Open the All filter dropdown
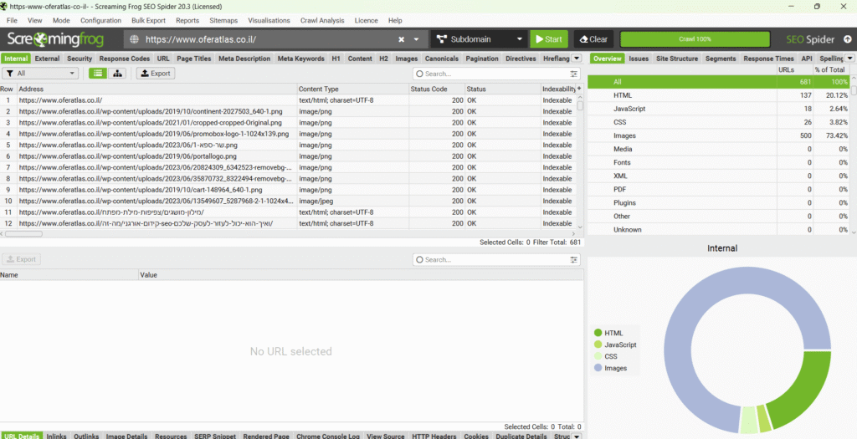The width and height of the screenshot is (857, 439). click(x=40, y=74)
